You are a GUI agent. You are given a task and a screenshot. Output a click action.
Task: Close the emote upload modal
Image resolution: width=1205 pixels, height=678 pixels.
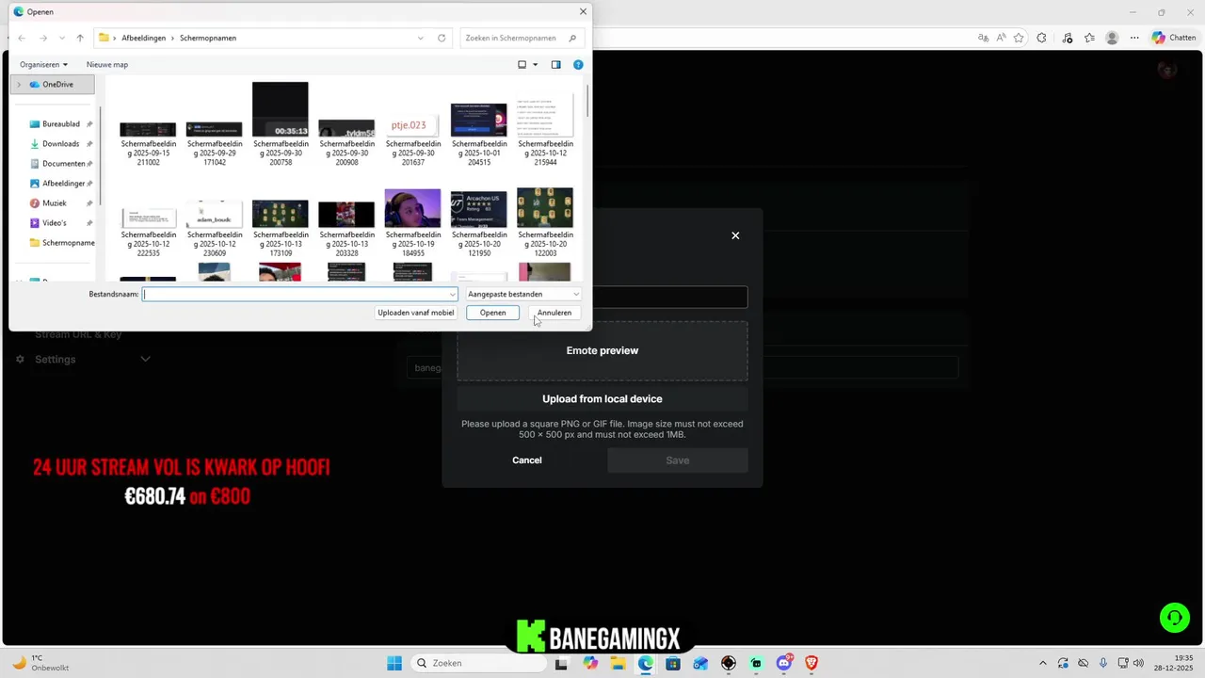coord(735,235)
